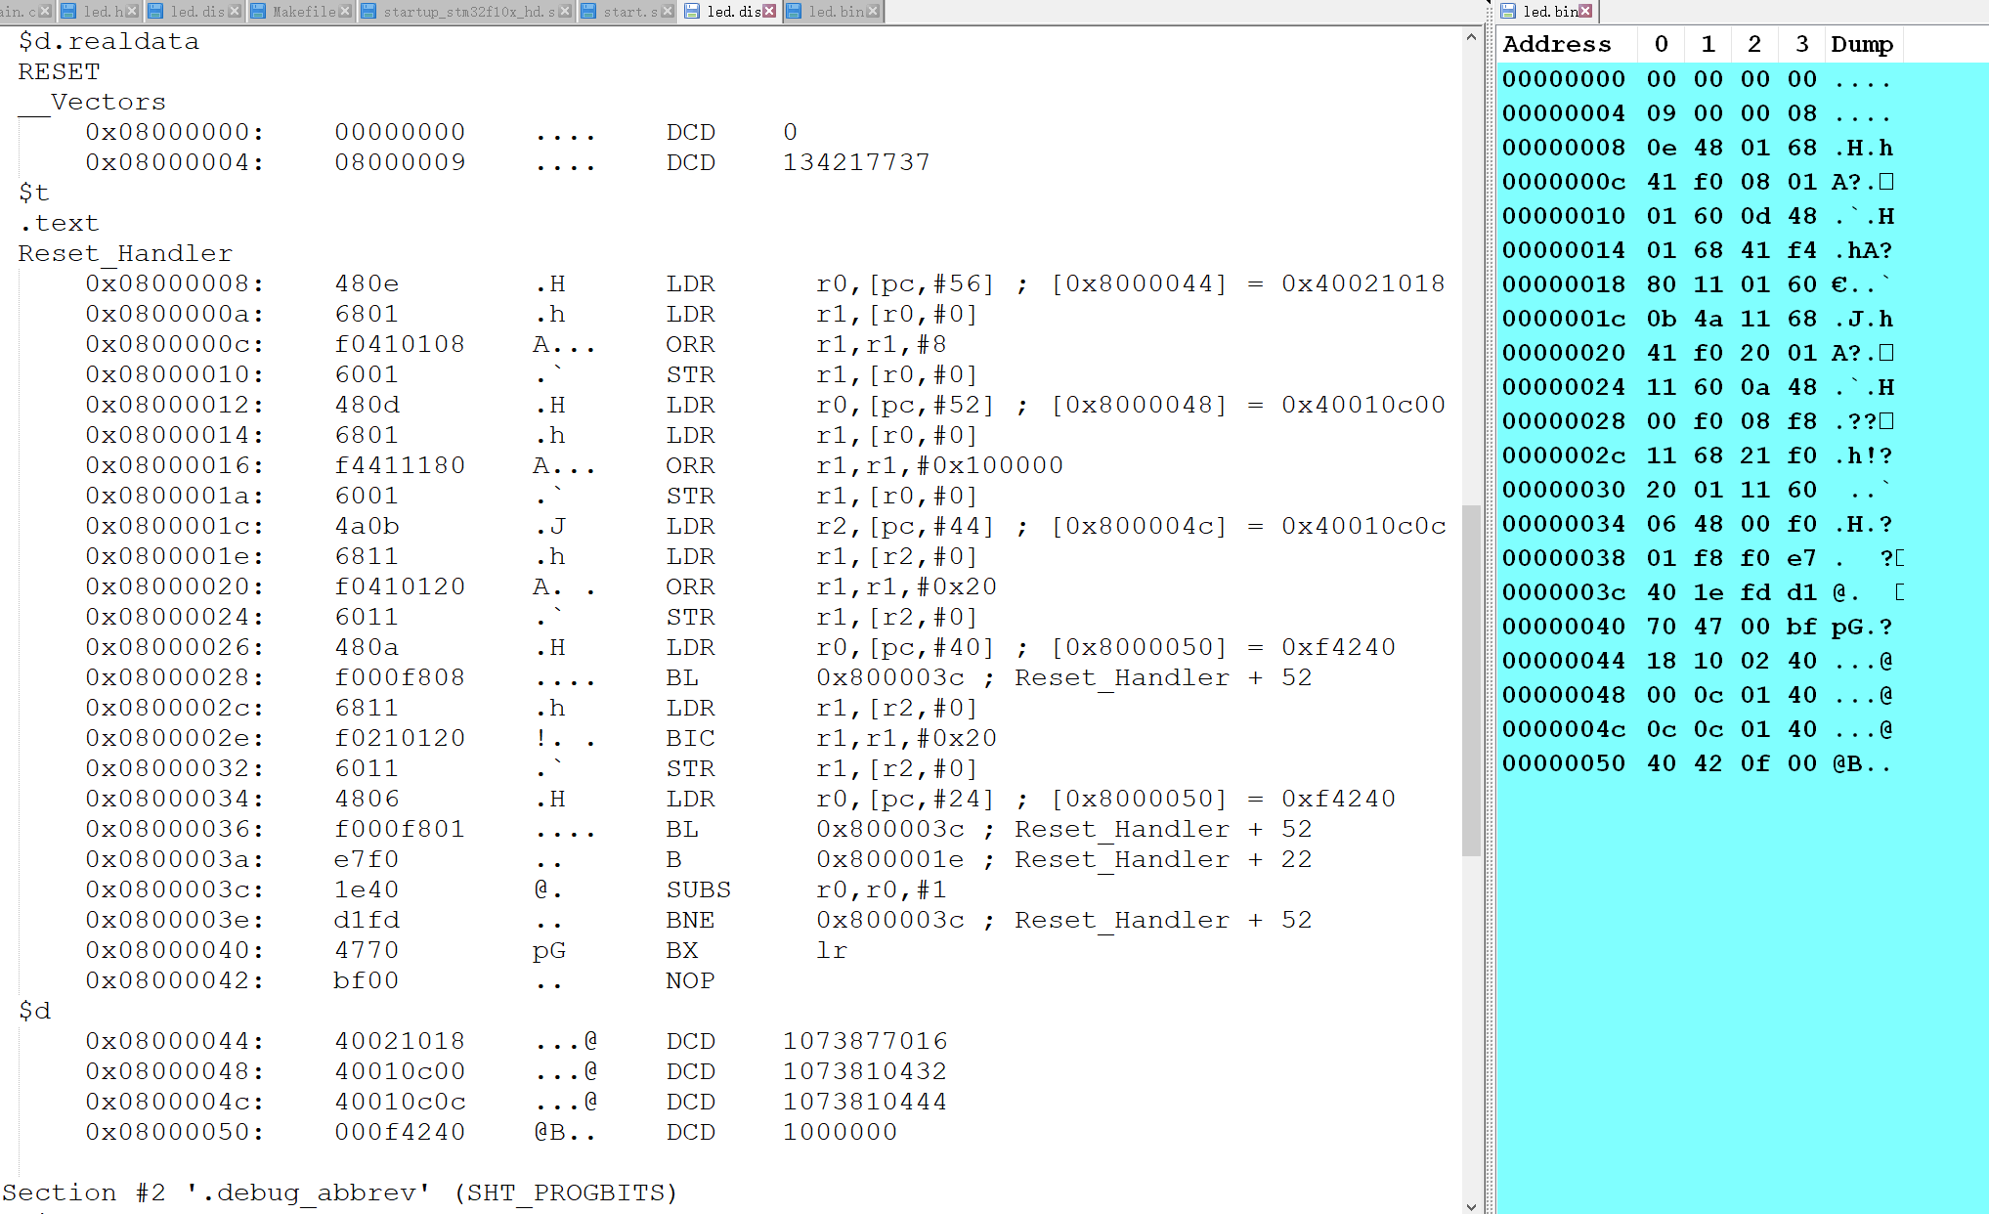Close the led.dis tab

pos(768,12)
